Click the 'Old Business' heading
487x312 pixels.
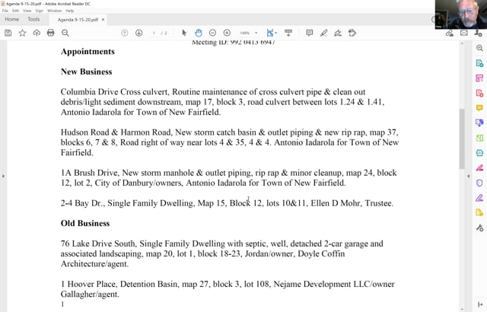[85, 223]
